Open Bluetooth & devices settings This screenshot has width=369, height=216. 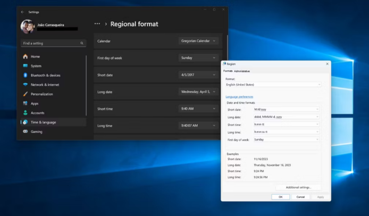coord(53,76)
